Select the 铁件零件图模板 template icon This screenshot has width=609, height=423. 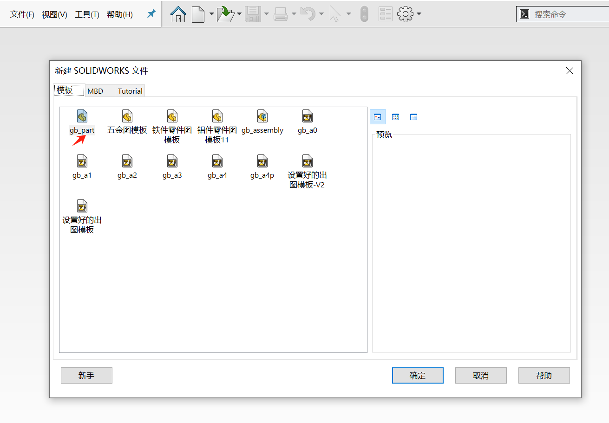click(172, 116)
